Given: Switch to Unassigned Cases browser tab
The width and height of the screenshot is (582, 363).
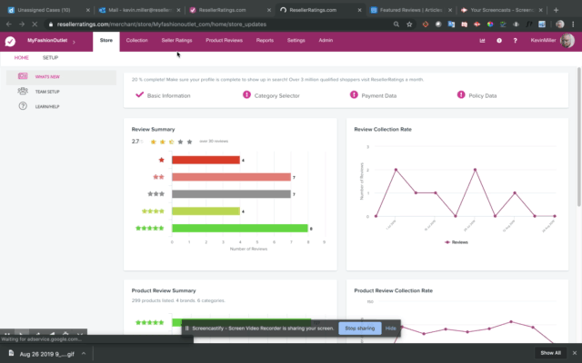Looking at the screenshot, I should point(47,10).
